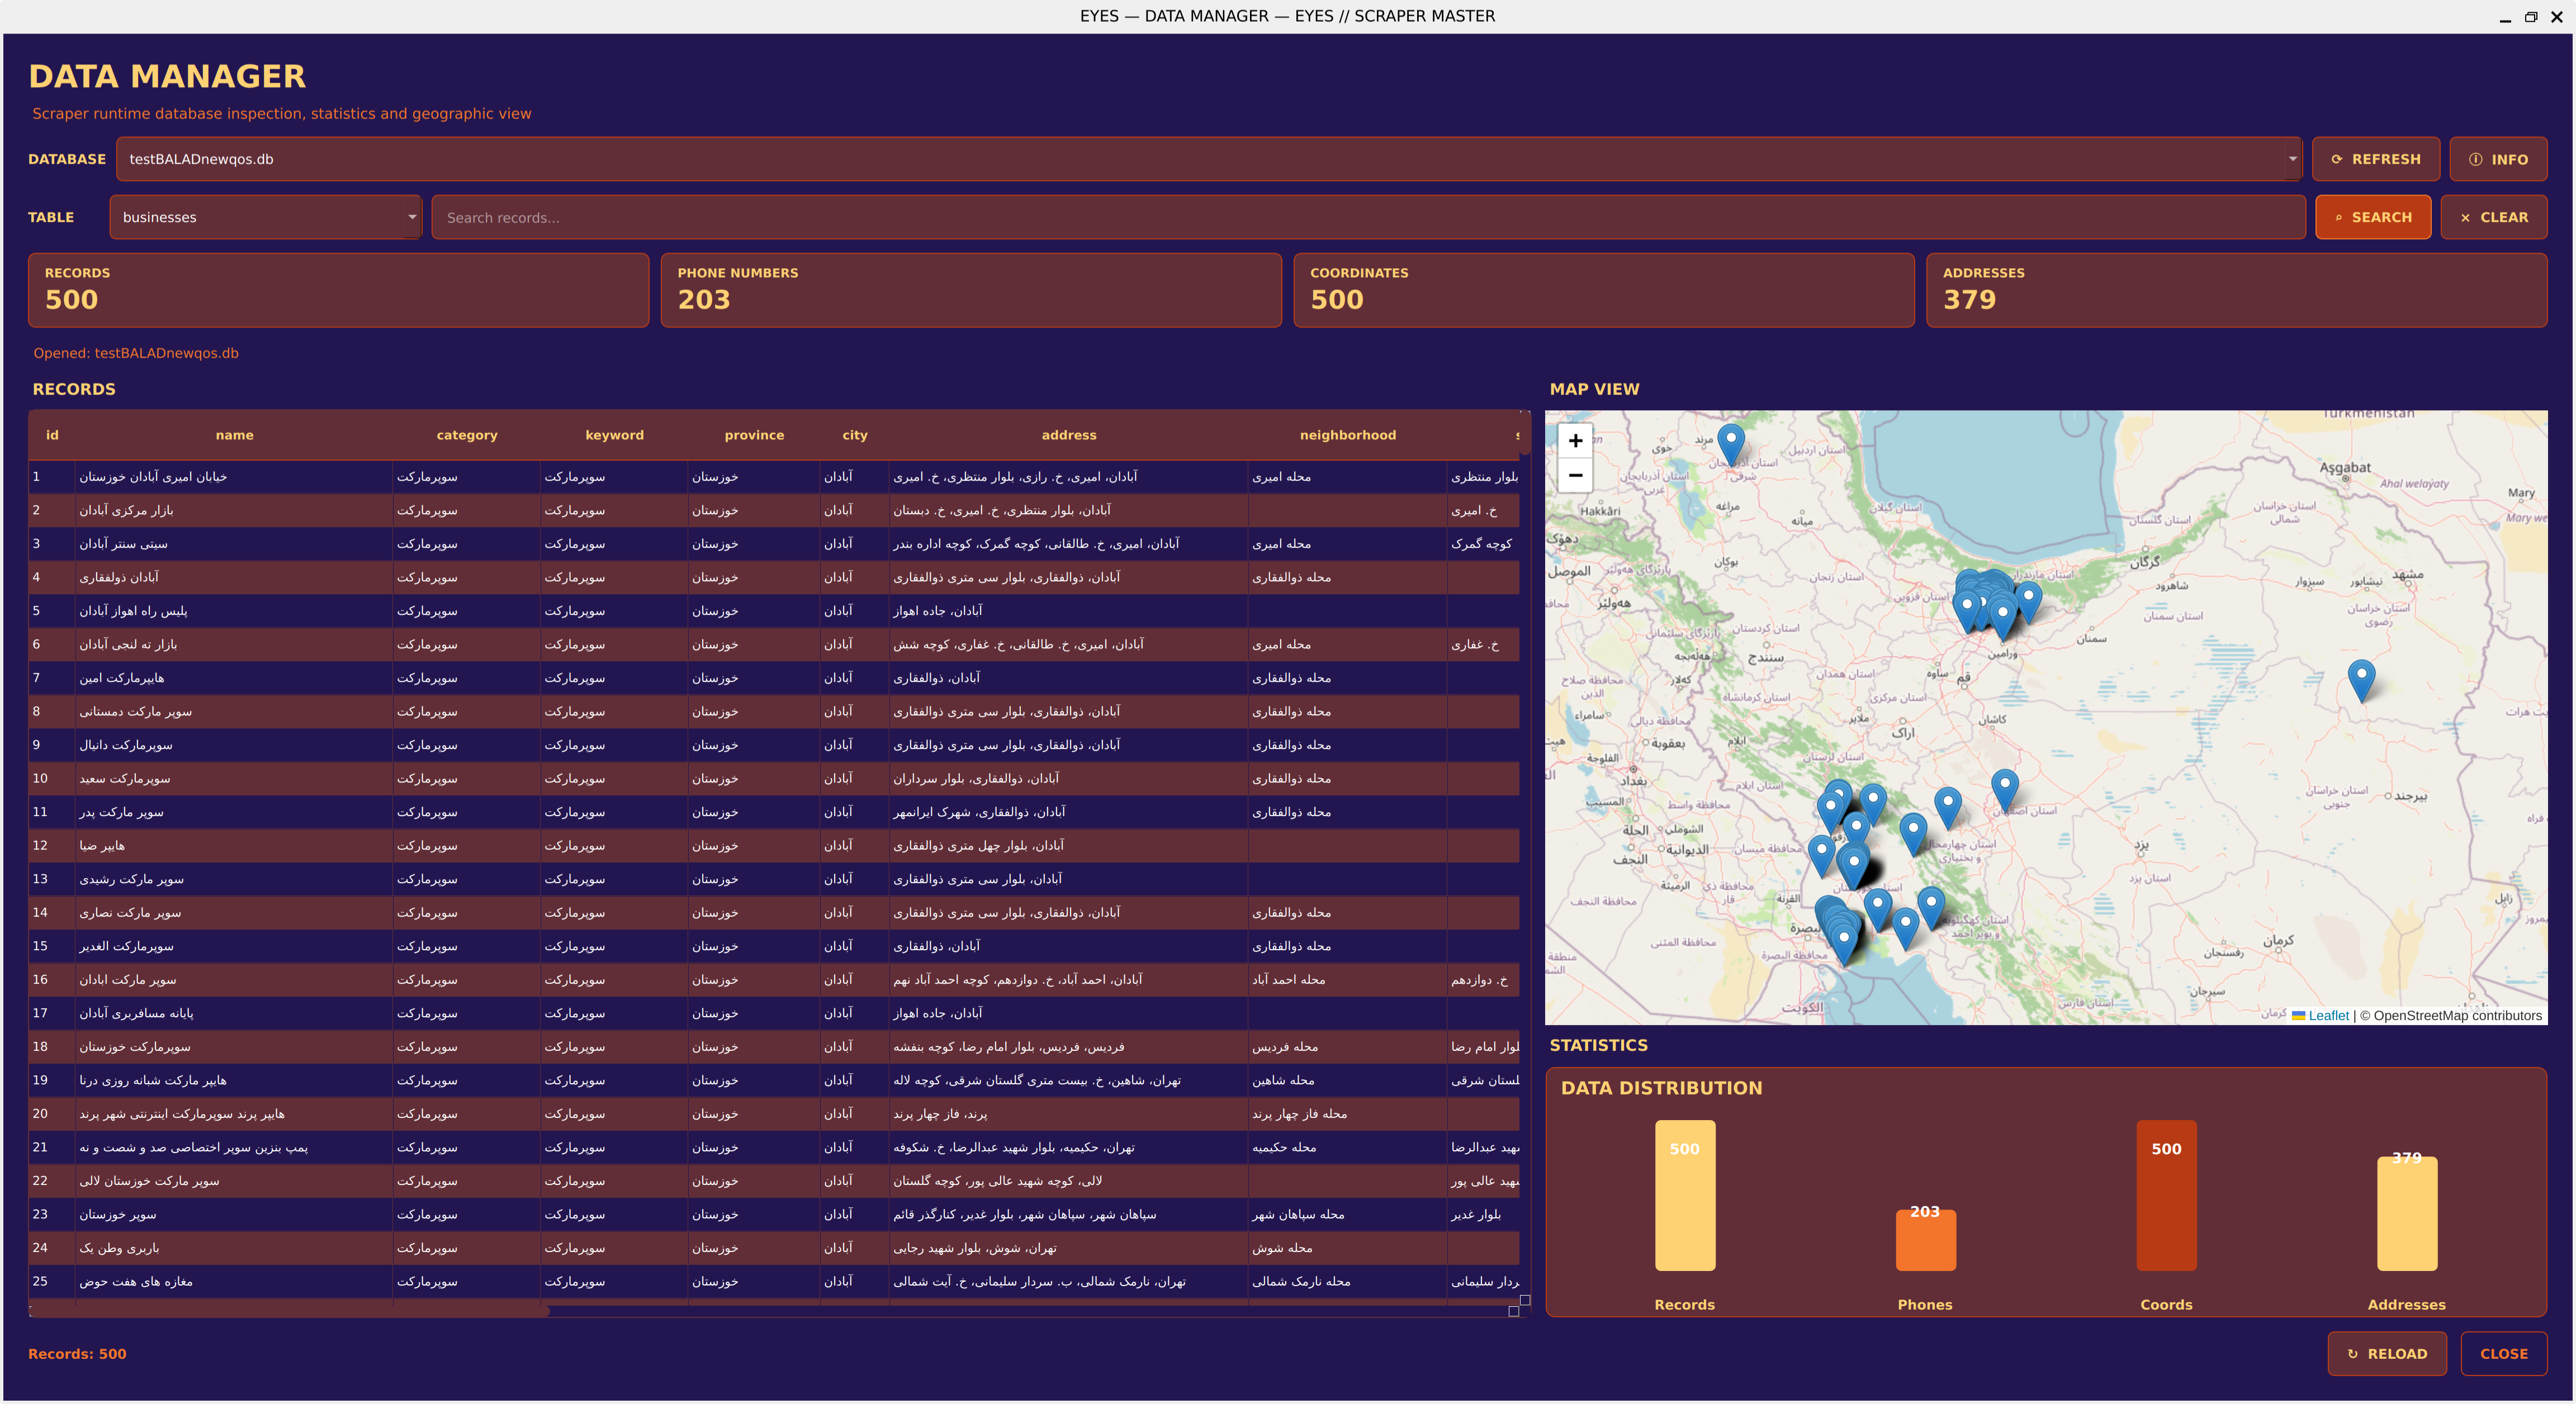Sort by category column header
The height and width of the screenshot is (1404, 2576).
pyautogui.click(x=466, y=435)
